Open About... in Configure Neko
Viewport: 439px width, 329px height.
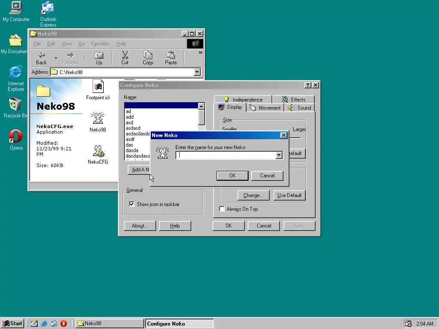[140, 226]
